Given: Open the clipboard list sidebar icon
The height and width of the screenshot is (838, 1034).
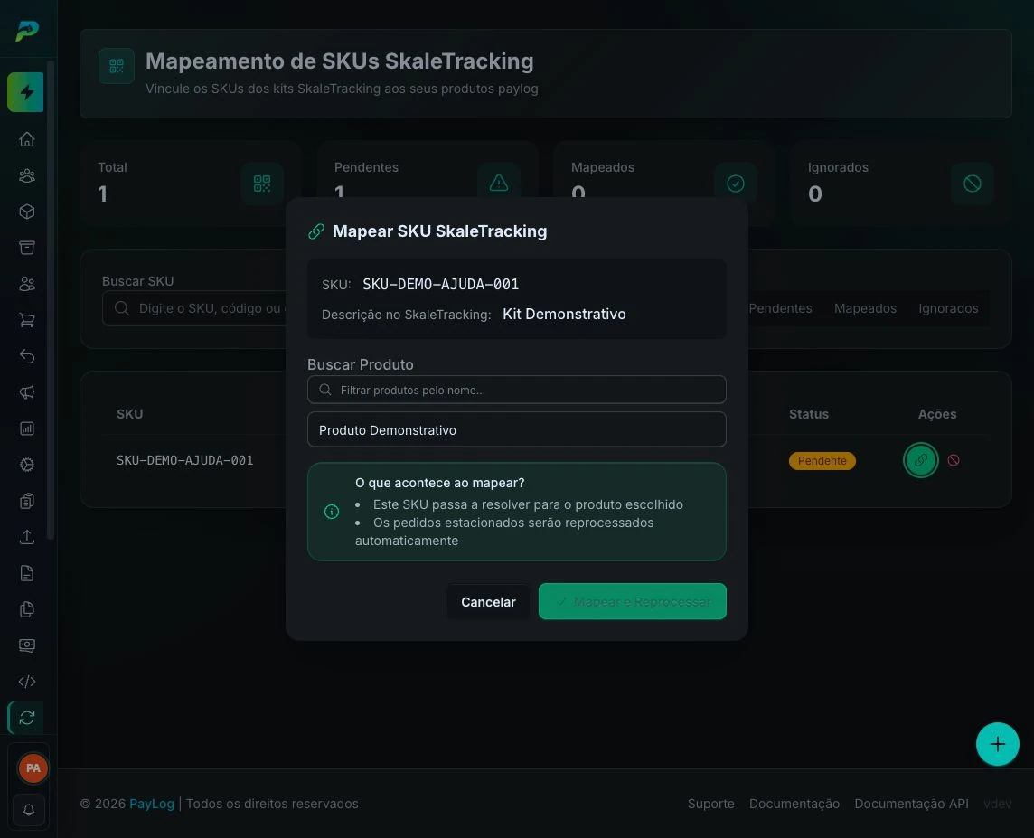Looking at the screenshot, I should click(x=27, y=501).
